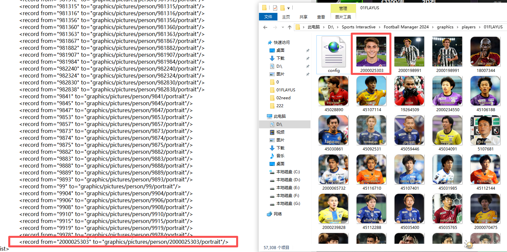Select 音乐 in the sidebar

[x=280, y=156]
